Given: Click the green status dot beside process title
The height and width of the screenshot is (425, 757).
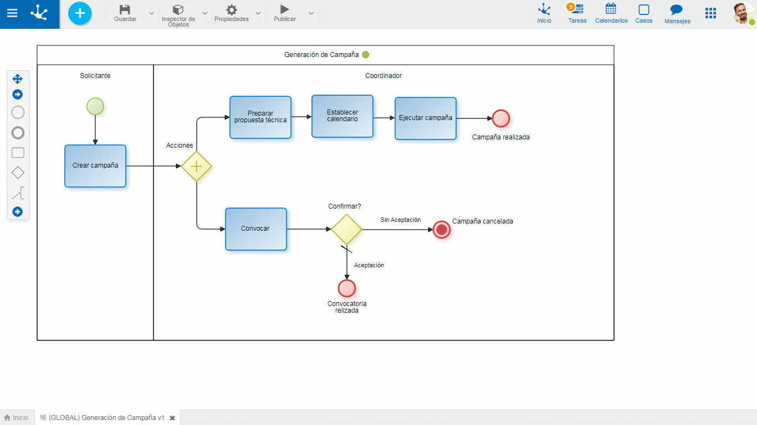Looking at the screenshot, I should tap(365, 55).
